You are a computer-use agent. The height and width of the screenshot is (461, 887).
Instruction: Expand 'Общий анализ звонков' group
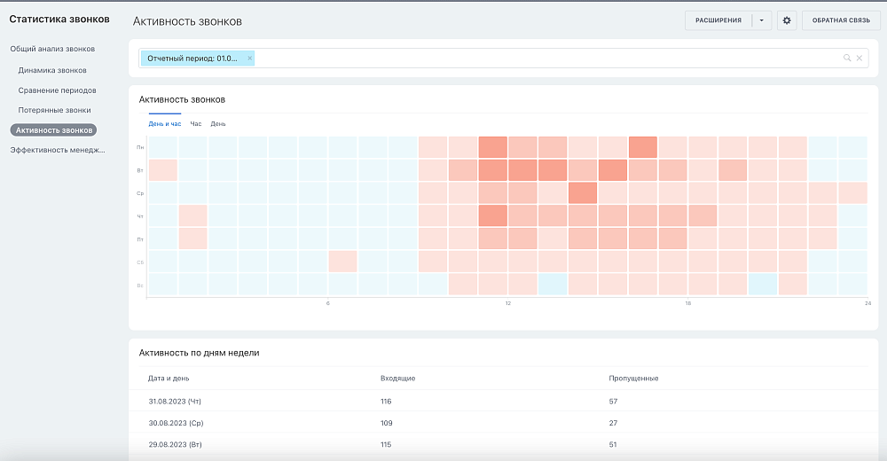pyautogui.click(x=52, y=49)
